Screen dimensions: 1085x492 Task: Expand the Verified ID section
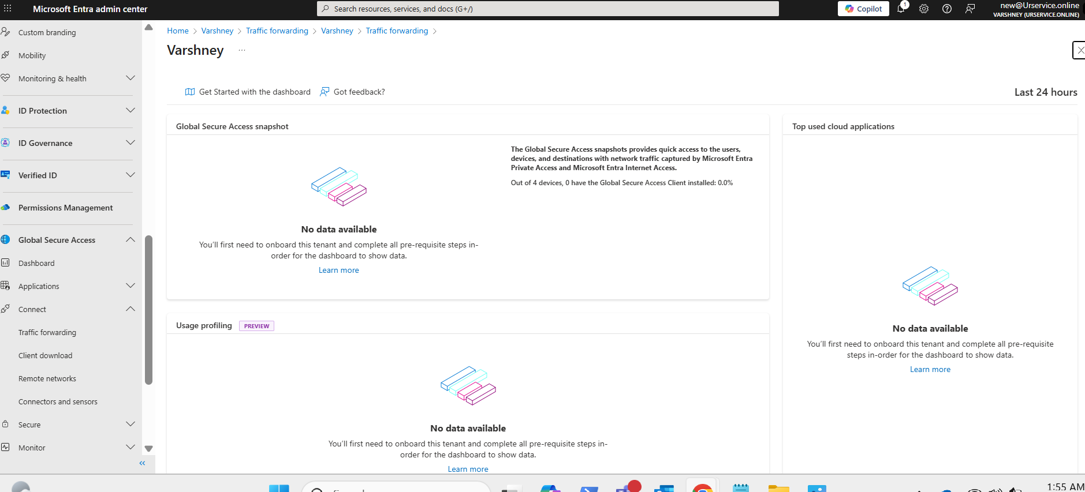click(x=131, y=175)
